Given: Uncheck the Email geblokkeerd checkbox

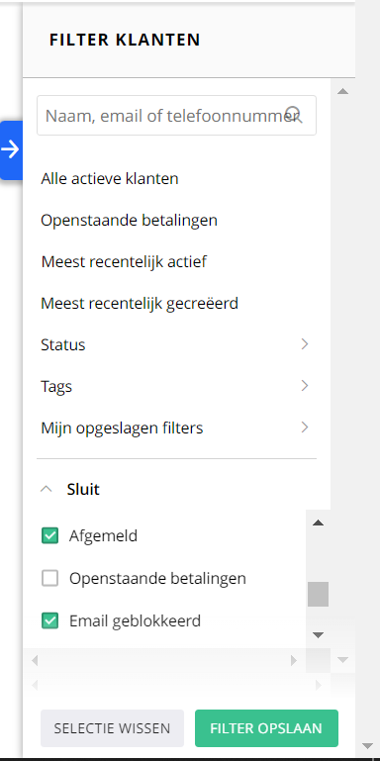Looking at the screenshot, I should click(x=50, y=620).
